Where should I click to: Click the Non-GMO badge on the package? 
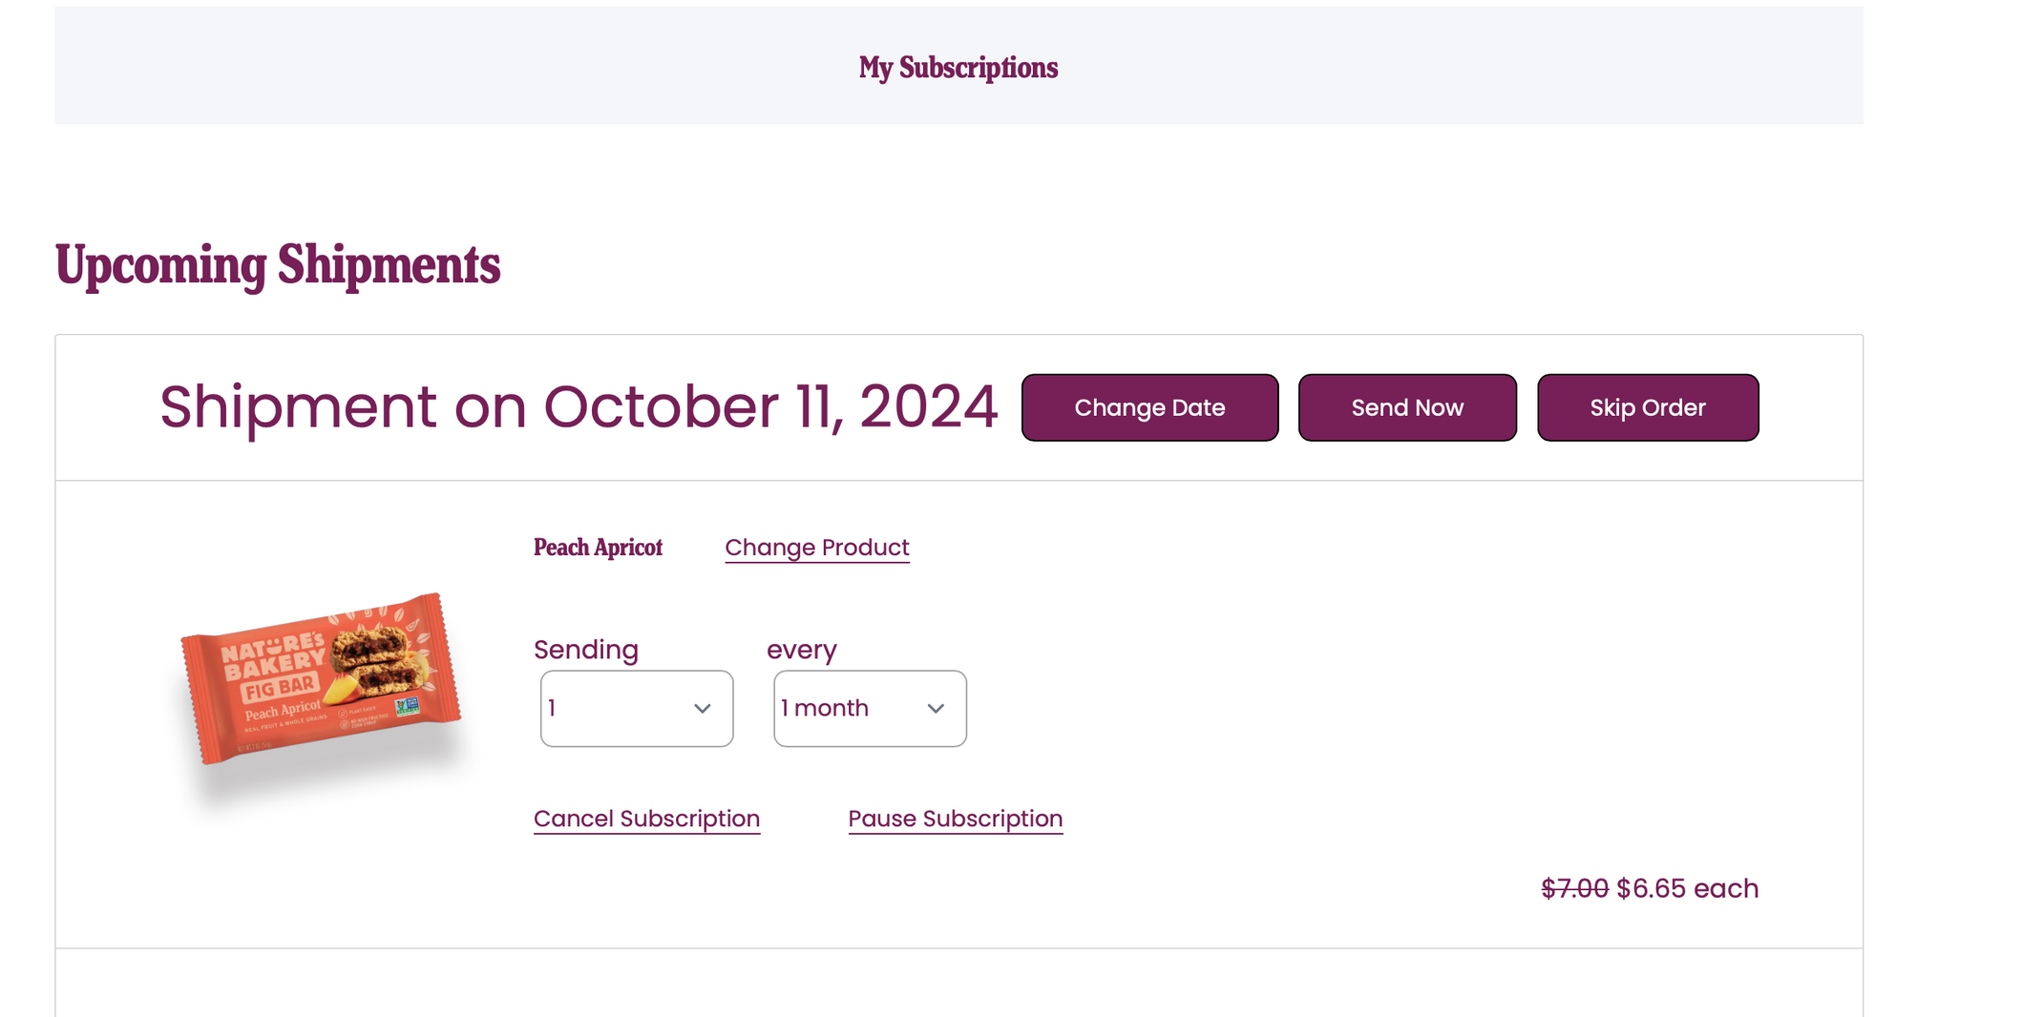[408, 706]
